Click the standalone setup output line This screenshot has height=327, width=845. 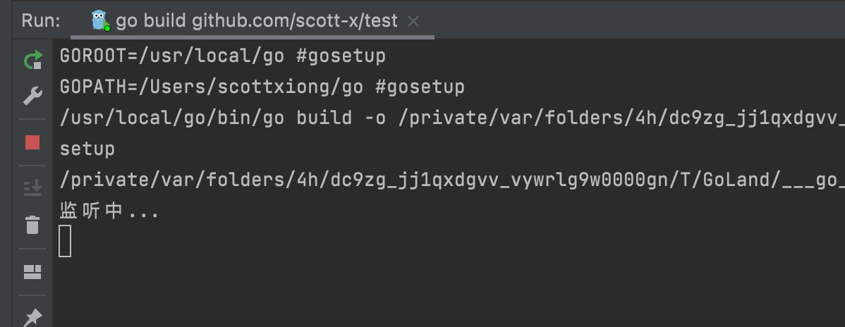click(x=87, y=149)
